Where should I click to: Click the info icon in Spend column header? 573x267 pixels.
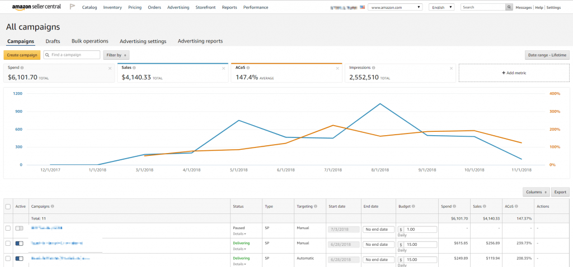[454, 207]
